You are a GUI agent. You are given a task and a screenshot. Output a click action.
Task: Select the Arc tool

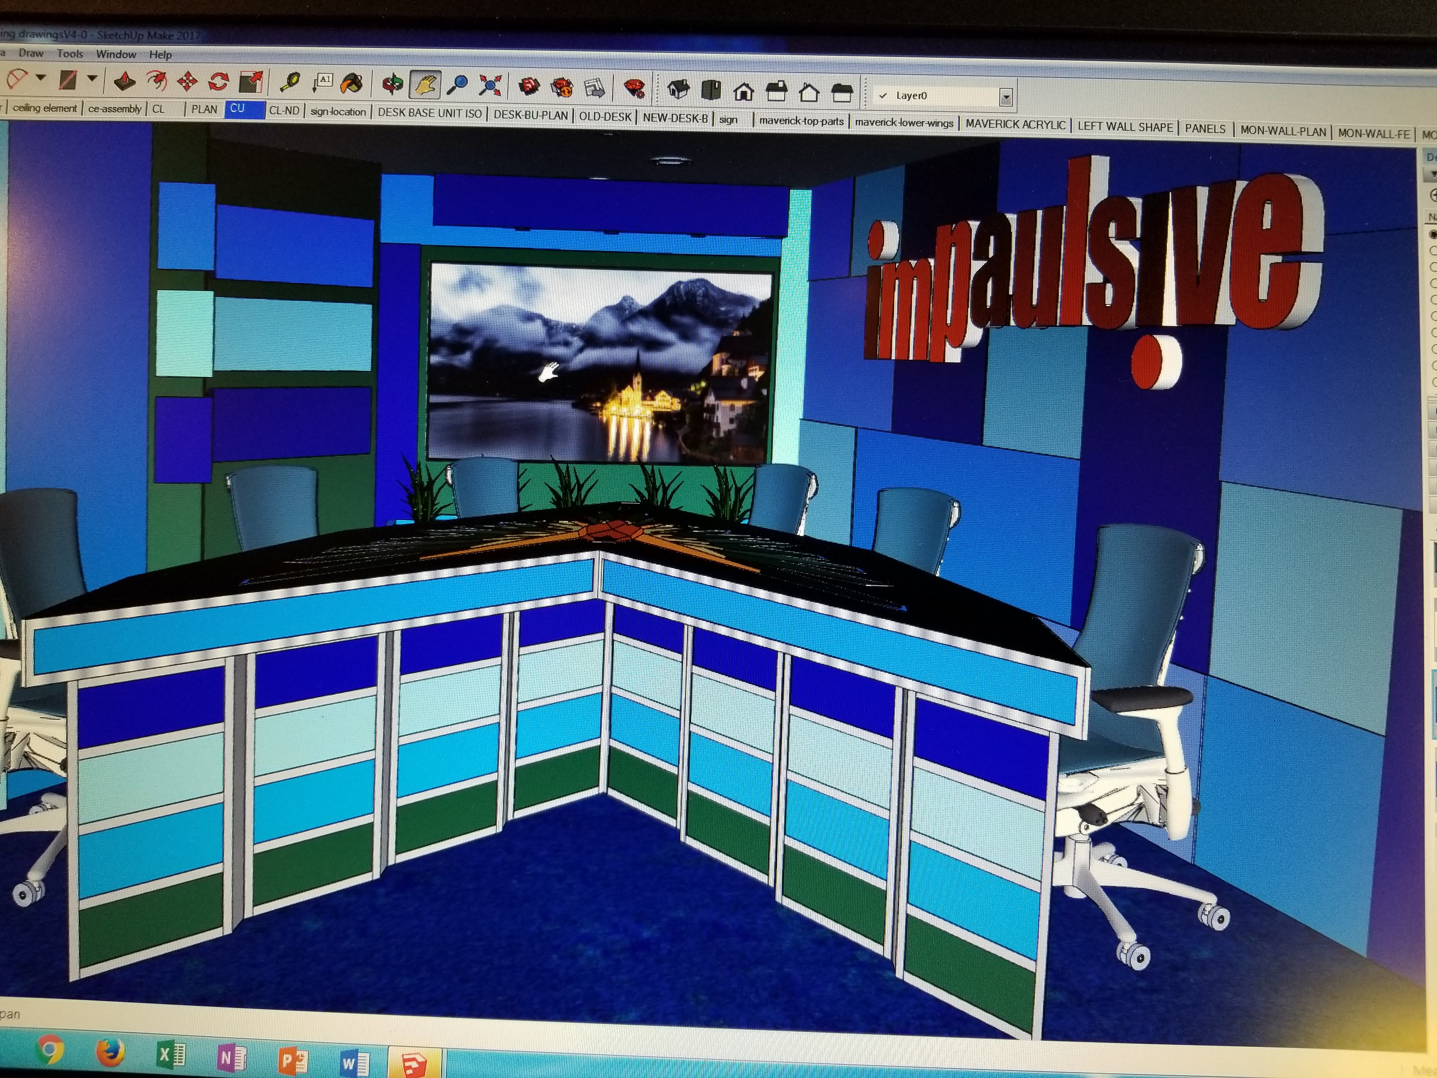pyautogui.click(x=16, y=80)
